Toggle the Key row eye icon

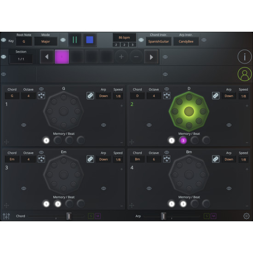(x=4, y=40)
